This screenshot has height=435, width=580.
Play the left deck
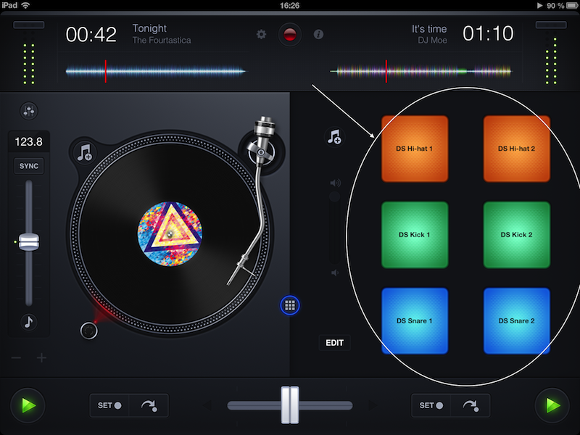[x=28, y=405]
